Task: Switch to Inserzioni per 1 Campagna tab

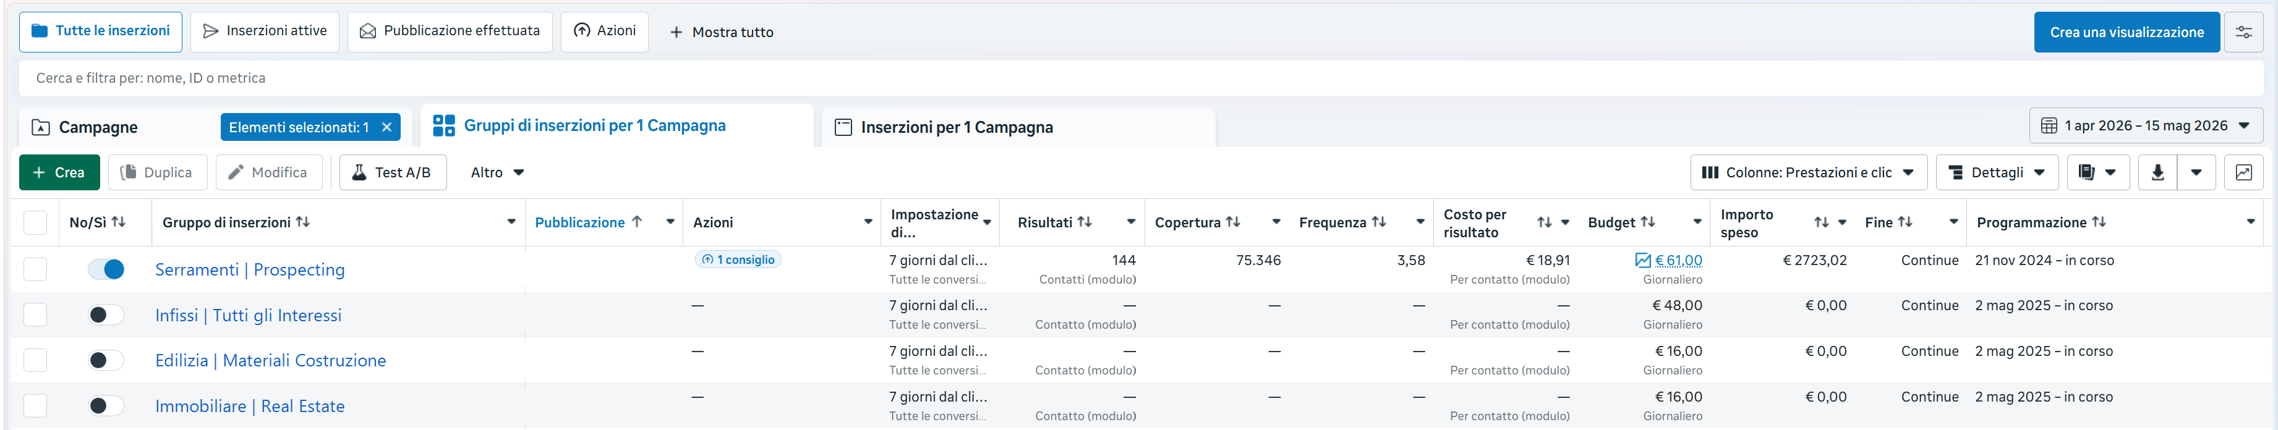Action: point(1018,127)
